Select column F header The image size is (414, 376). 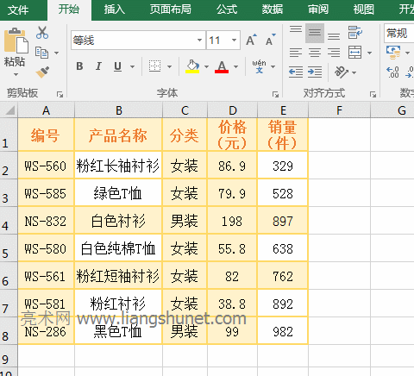tap(339, 110)
